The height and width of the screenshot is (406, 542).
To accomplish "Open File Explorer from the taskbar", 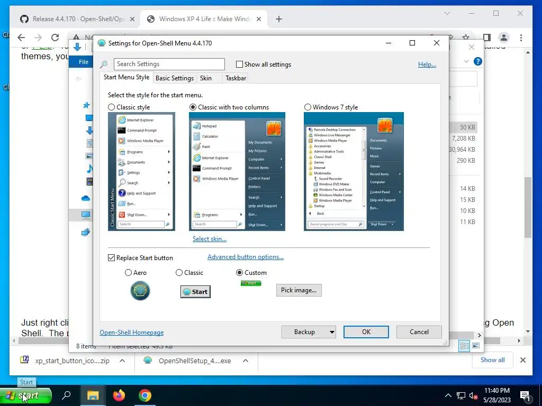I will tap(93, 395).
